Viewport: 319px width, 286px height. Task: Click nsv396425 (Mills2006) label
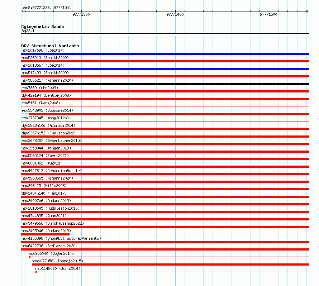[44, 186]
